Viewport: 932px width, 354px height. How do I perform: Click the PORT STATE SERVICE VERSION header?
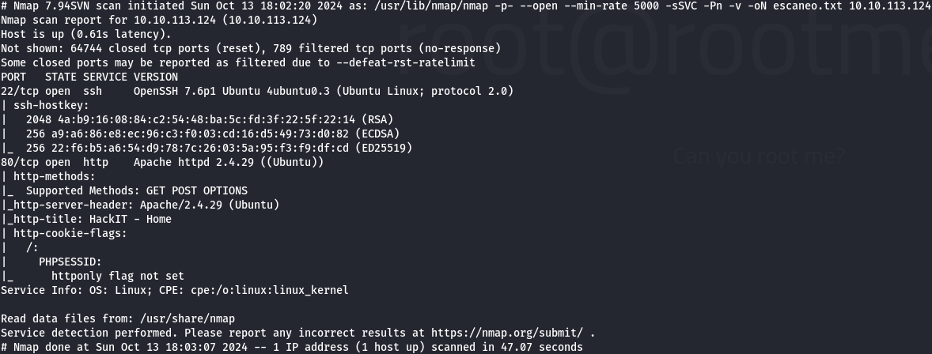[89, 77]
